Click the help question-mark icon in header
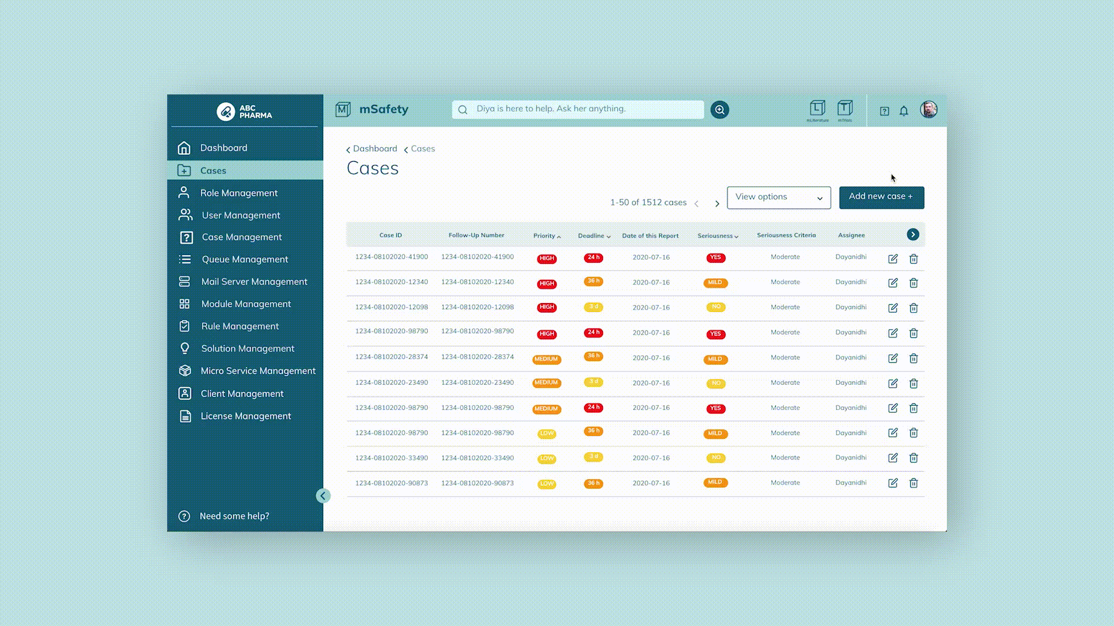This screenshot has height=626, width=1114. pos(884,111)
